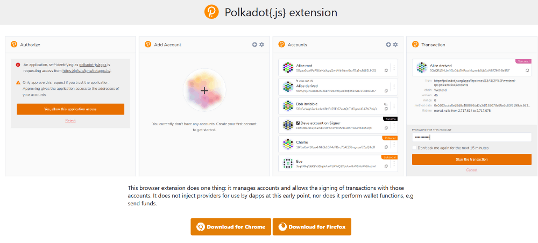538x243 pixels.
Task: Check Don't ask me again for 15 minutes
Action: click(414, 148)
